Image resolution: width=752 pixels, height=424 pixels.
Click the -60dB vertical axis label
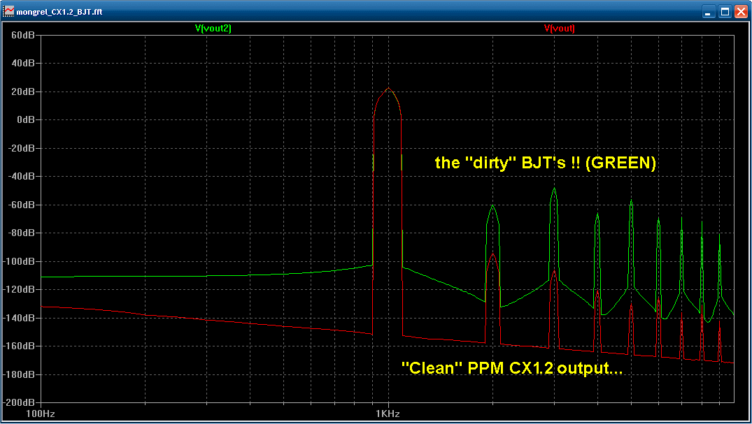click(x=22, y=205)
